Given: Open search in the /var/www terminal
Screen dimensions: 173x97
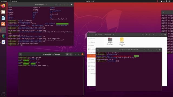Looking at the screenshot, I should click(x=67, y=54).
